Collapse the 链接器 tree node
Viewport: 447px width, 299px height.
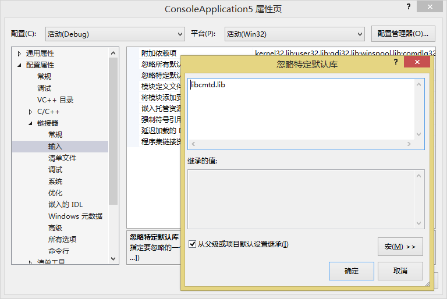coord(31,123)
